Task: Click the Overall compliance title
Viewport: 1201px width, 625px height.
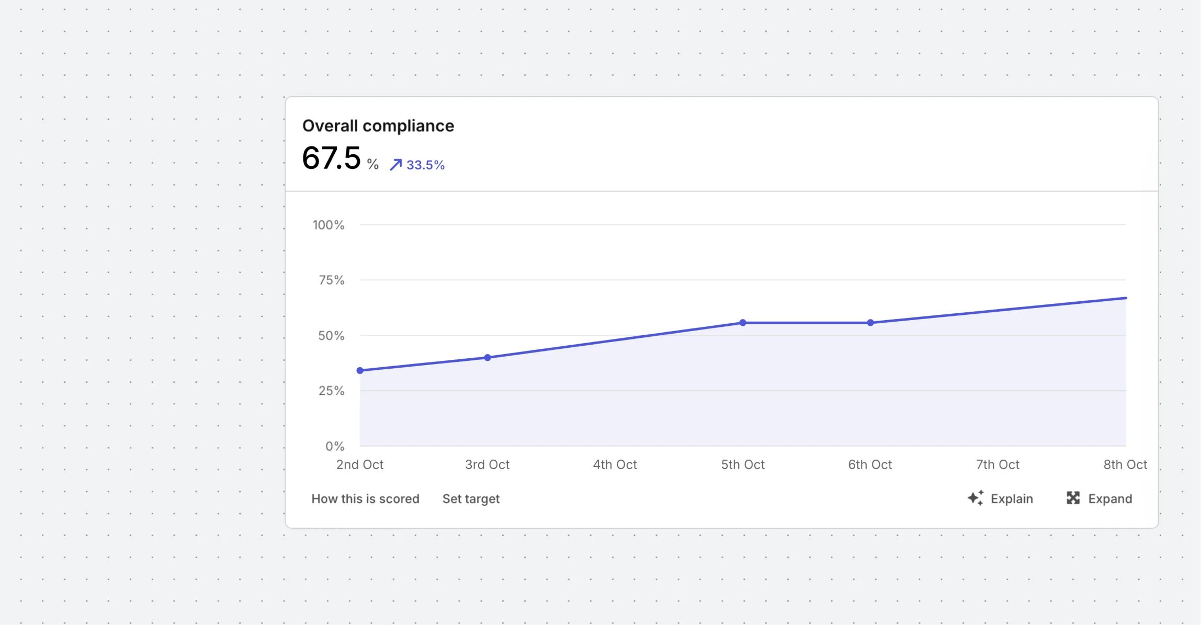Action: click(x=378, y=126)
